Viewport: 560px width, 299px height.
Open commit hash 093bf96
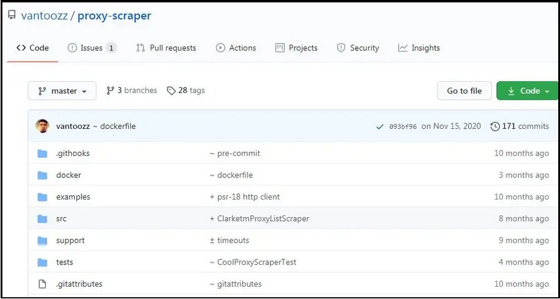coord(403,126)
